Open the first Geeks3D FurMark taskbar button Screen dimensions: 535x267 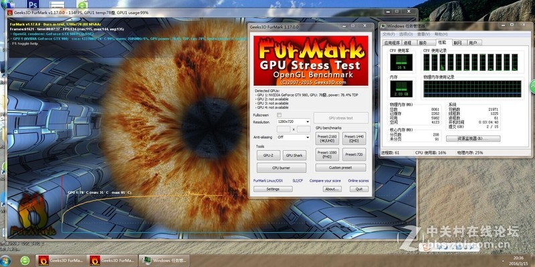click(x=60, y=260)
